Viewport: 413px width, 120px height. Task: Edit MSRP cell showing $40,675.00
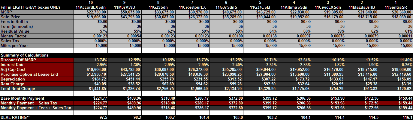(x=227, y=12)
